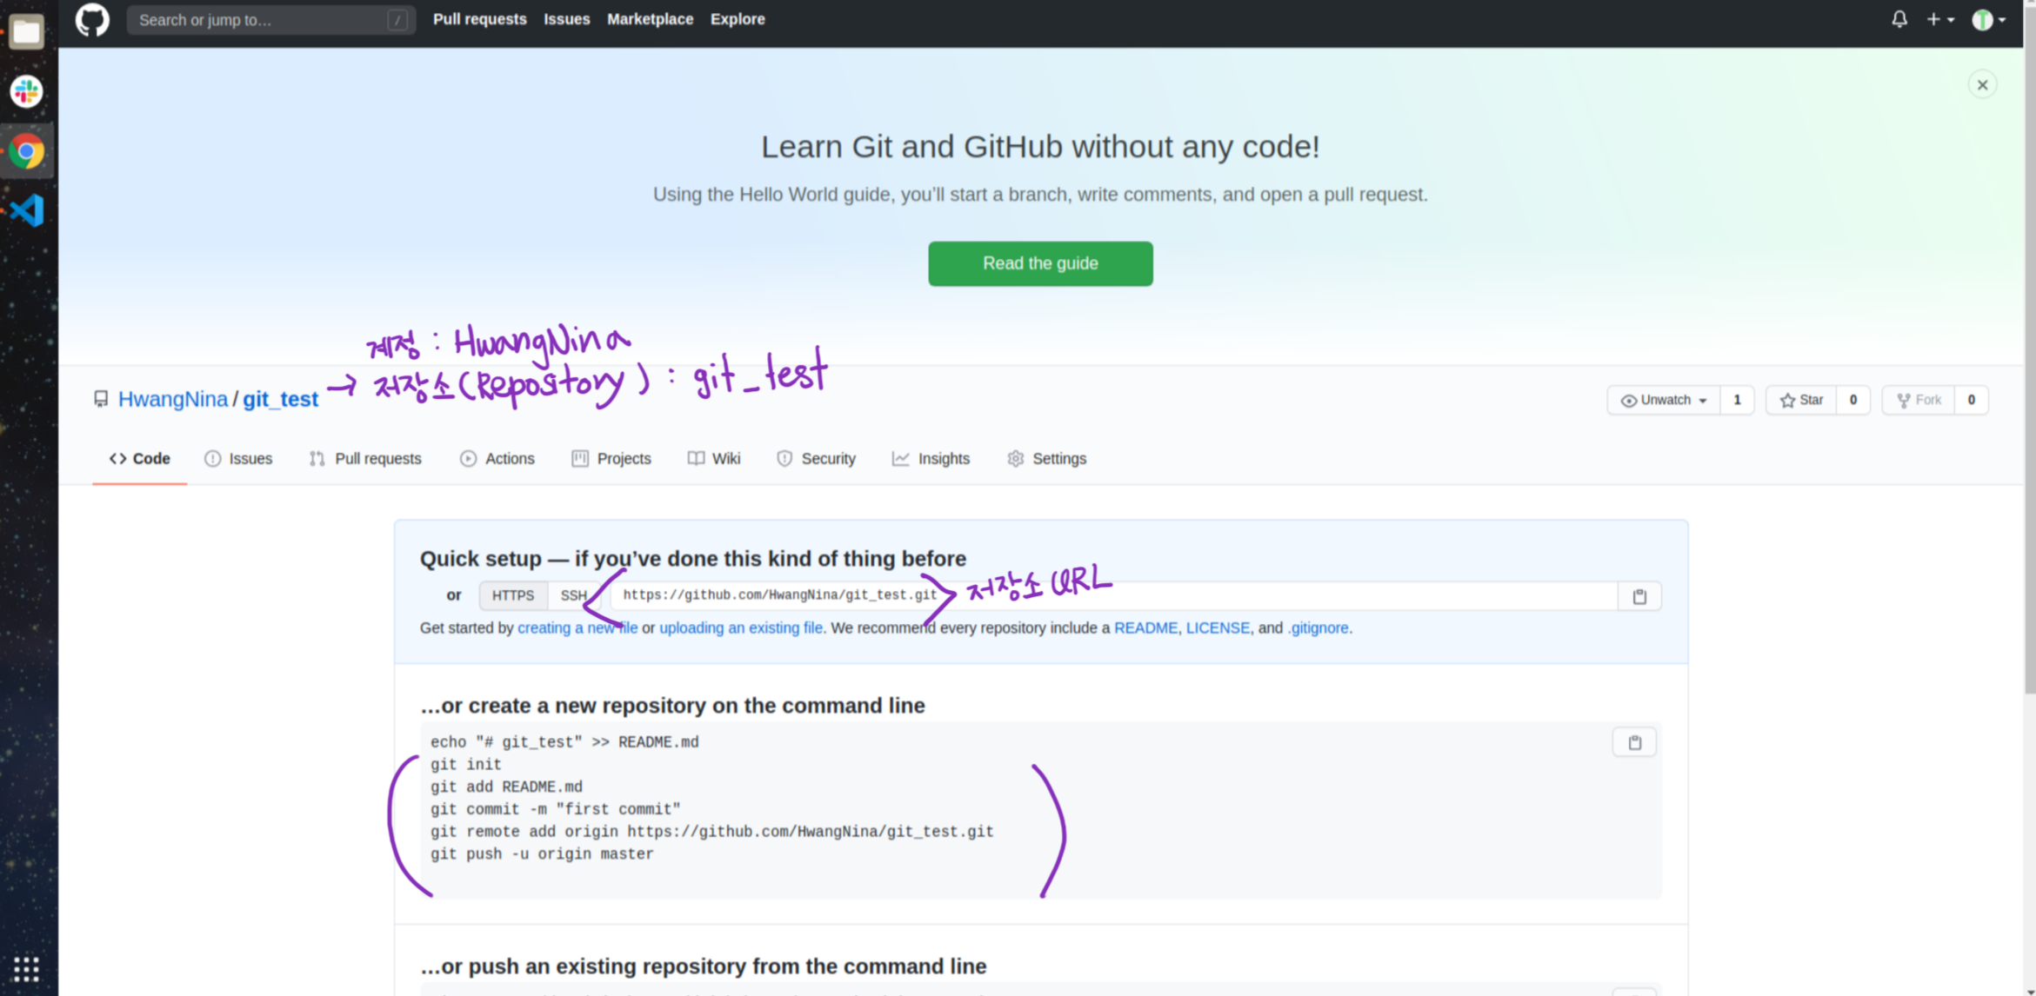This screenshot has height=996, width=2036.
Task: Open the user avatar menu
Action: click(x=1988, y=19)
